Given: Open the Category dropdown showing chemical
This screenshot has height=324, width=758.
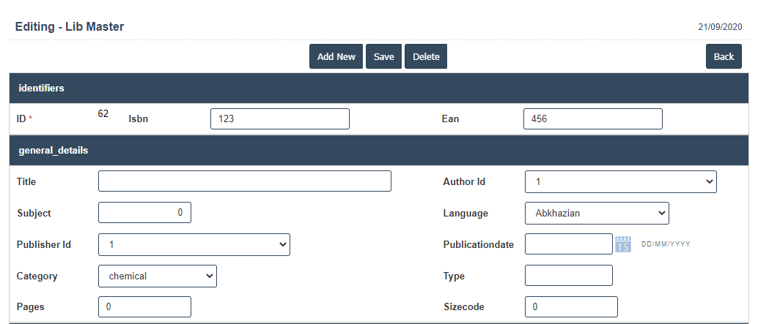Looking at the screenshot, I should pos(157,276).
